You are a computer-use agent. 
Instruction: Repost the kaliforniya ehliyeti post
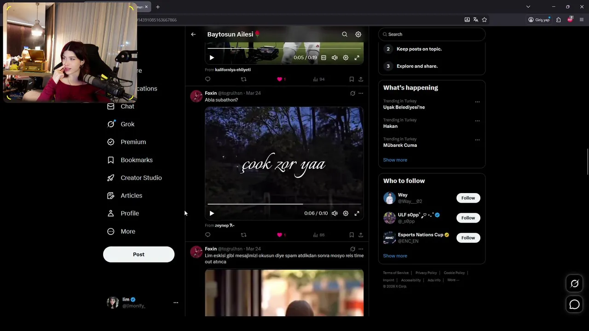[243, 79]
